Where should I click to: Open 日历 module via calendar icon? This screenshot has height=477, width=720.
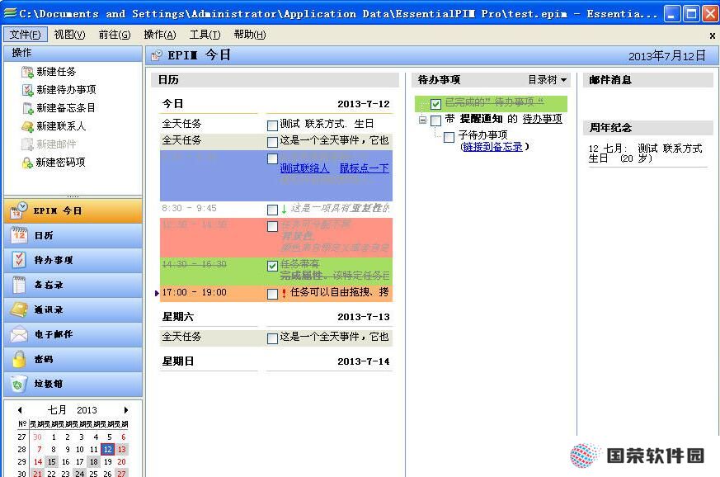tap(18, 235)
